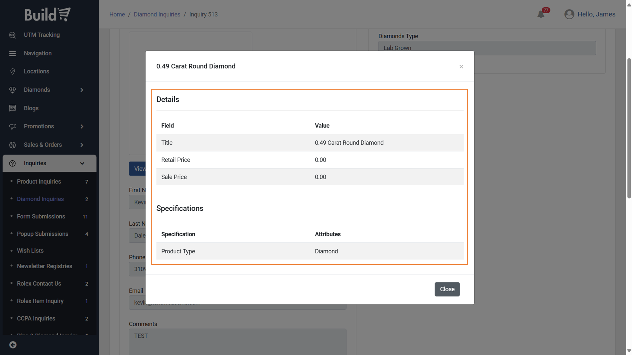This screenshot has height=355, width=632.
Task: Click the Blogs icon in sidebar
Action: pos(12,108)
